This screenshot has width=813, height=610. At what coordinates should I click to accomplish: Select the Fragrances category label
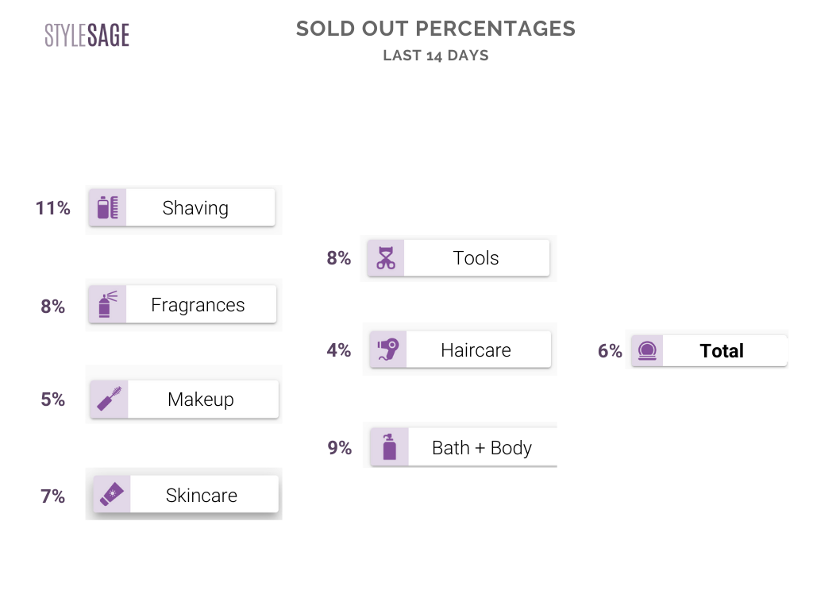(x=198, y=305)
